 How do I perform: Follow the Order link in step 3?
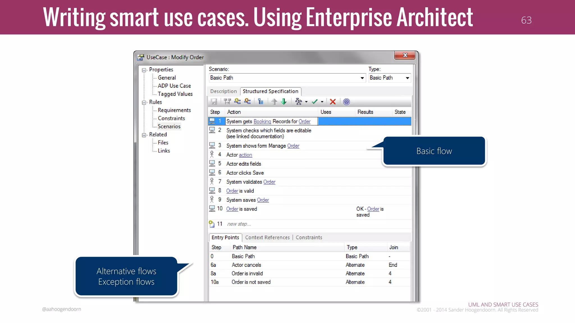pyautogui.click(x=293, y=146)
